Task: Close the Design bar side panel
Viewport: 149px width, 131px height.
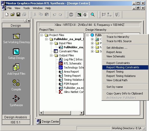Action: (x=29, y=21)
